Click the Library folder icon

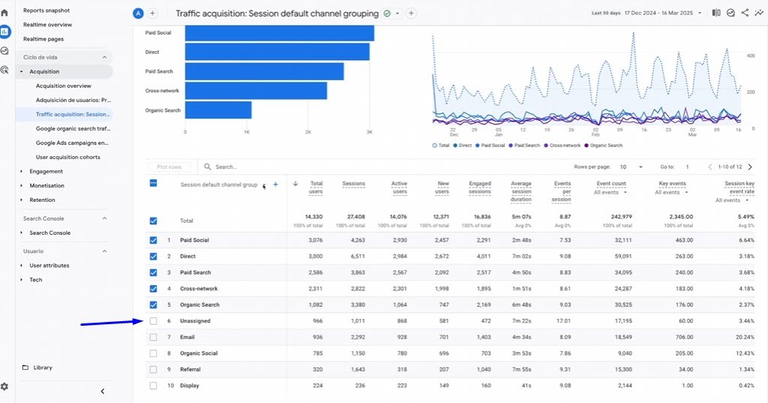tap(26, 367)
